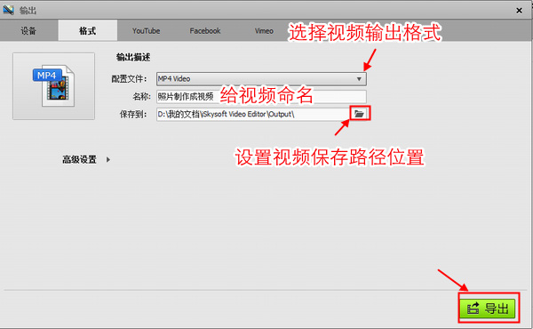Click the 名称 input field
Screen dimensions: 533x329
[261, 97]
